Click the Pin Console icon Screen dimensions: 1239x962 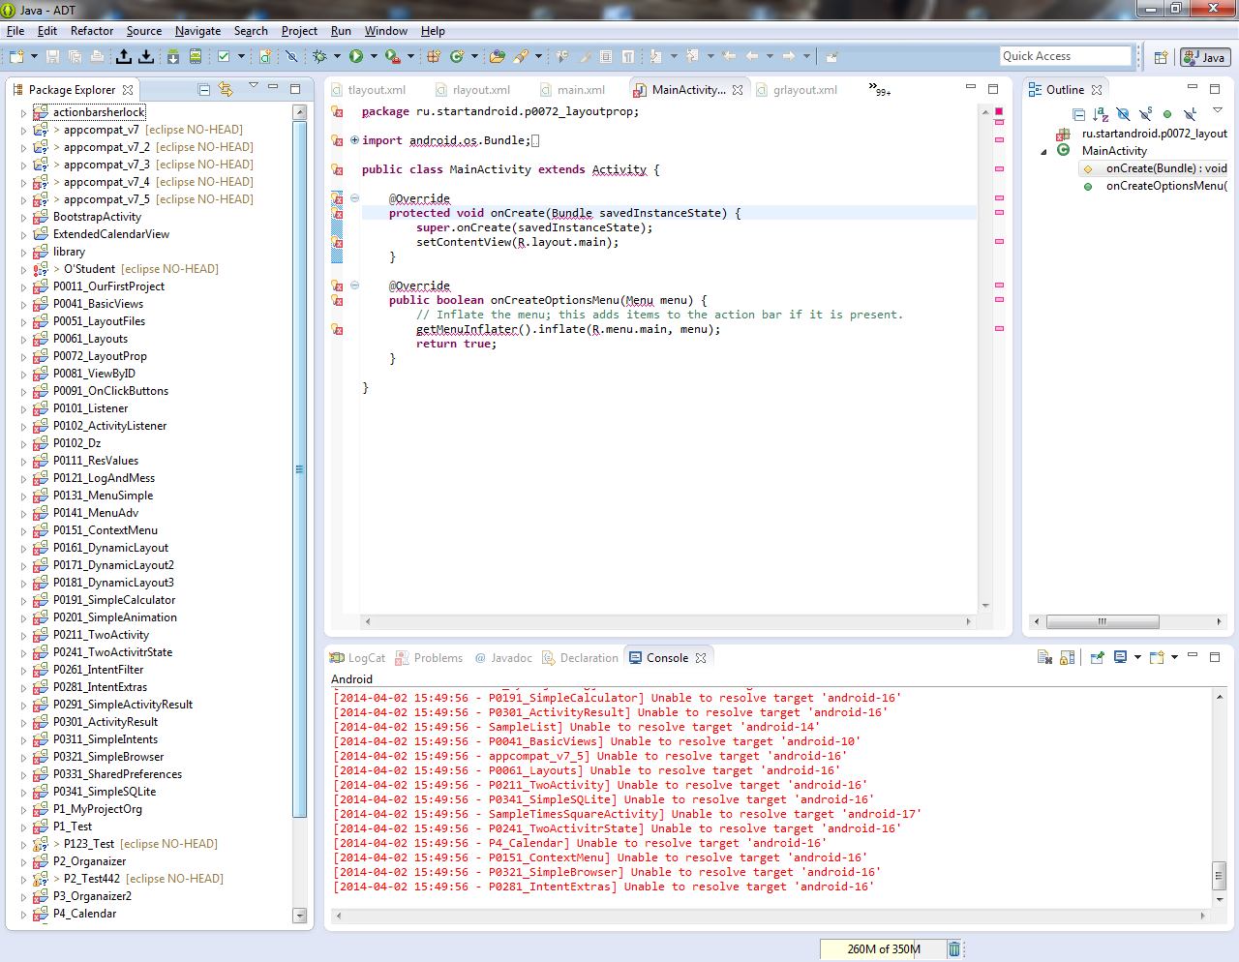[x=1097, y=657]
